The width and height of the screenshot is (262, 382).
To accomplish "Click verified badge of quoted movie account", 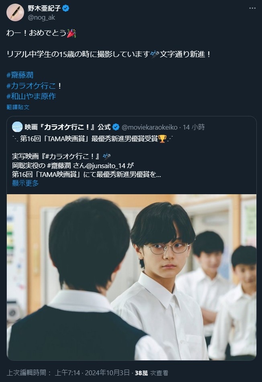I will pyautogui.click(x=116, y=127).
